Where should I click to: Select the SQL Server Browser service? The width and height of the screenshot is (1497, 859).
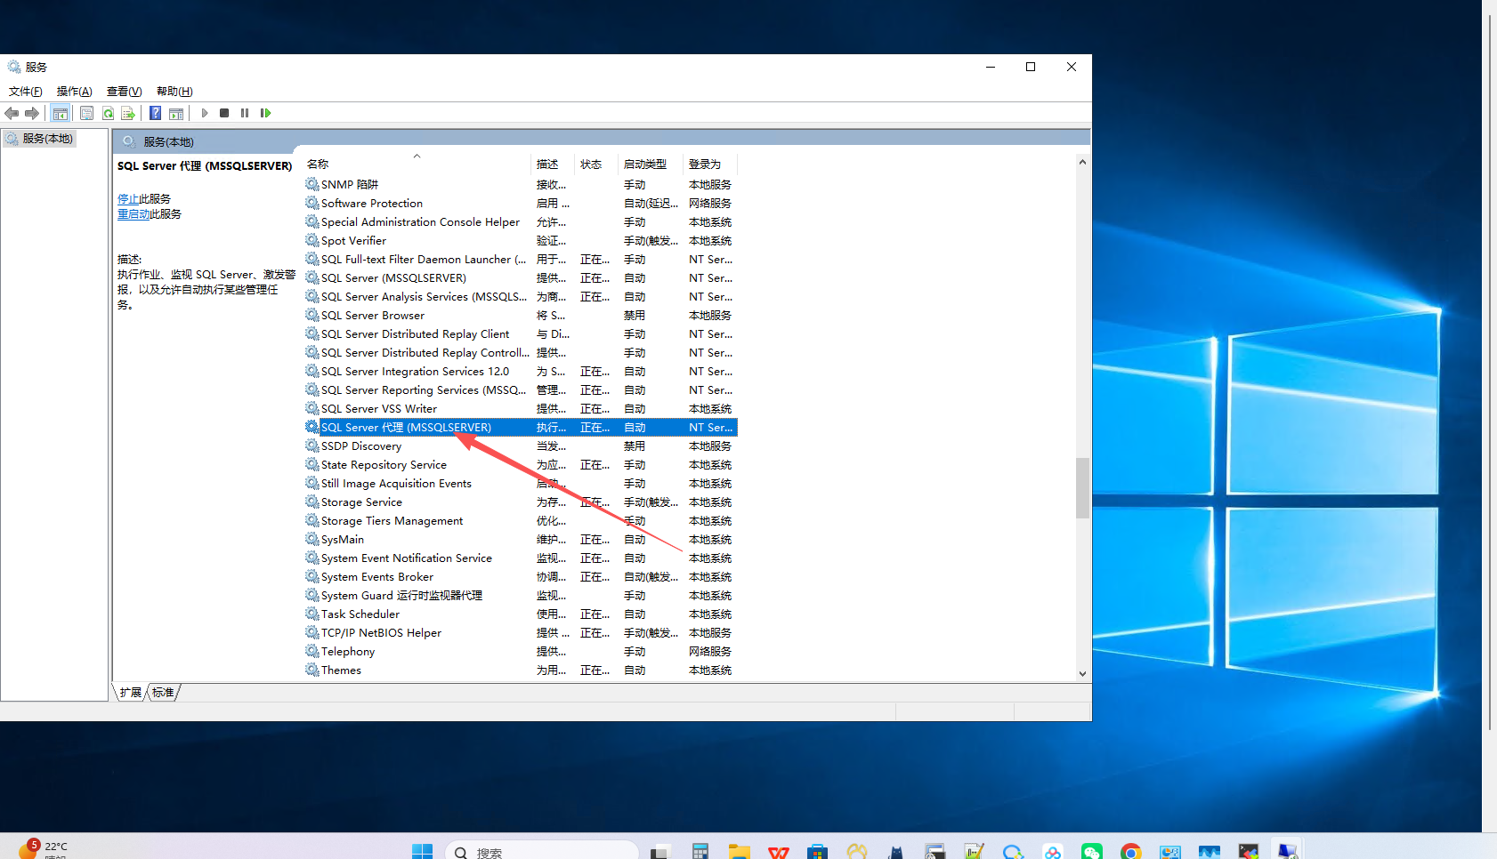click(x=521, y=316)
